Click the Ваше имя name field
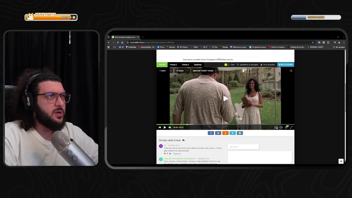 tap(243, 147)
